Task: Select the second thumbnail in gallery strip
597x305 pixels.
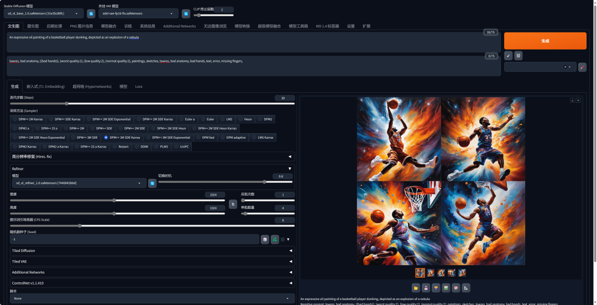Action: point(431,272)
